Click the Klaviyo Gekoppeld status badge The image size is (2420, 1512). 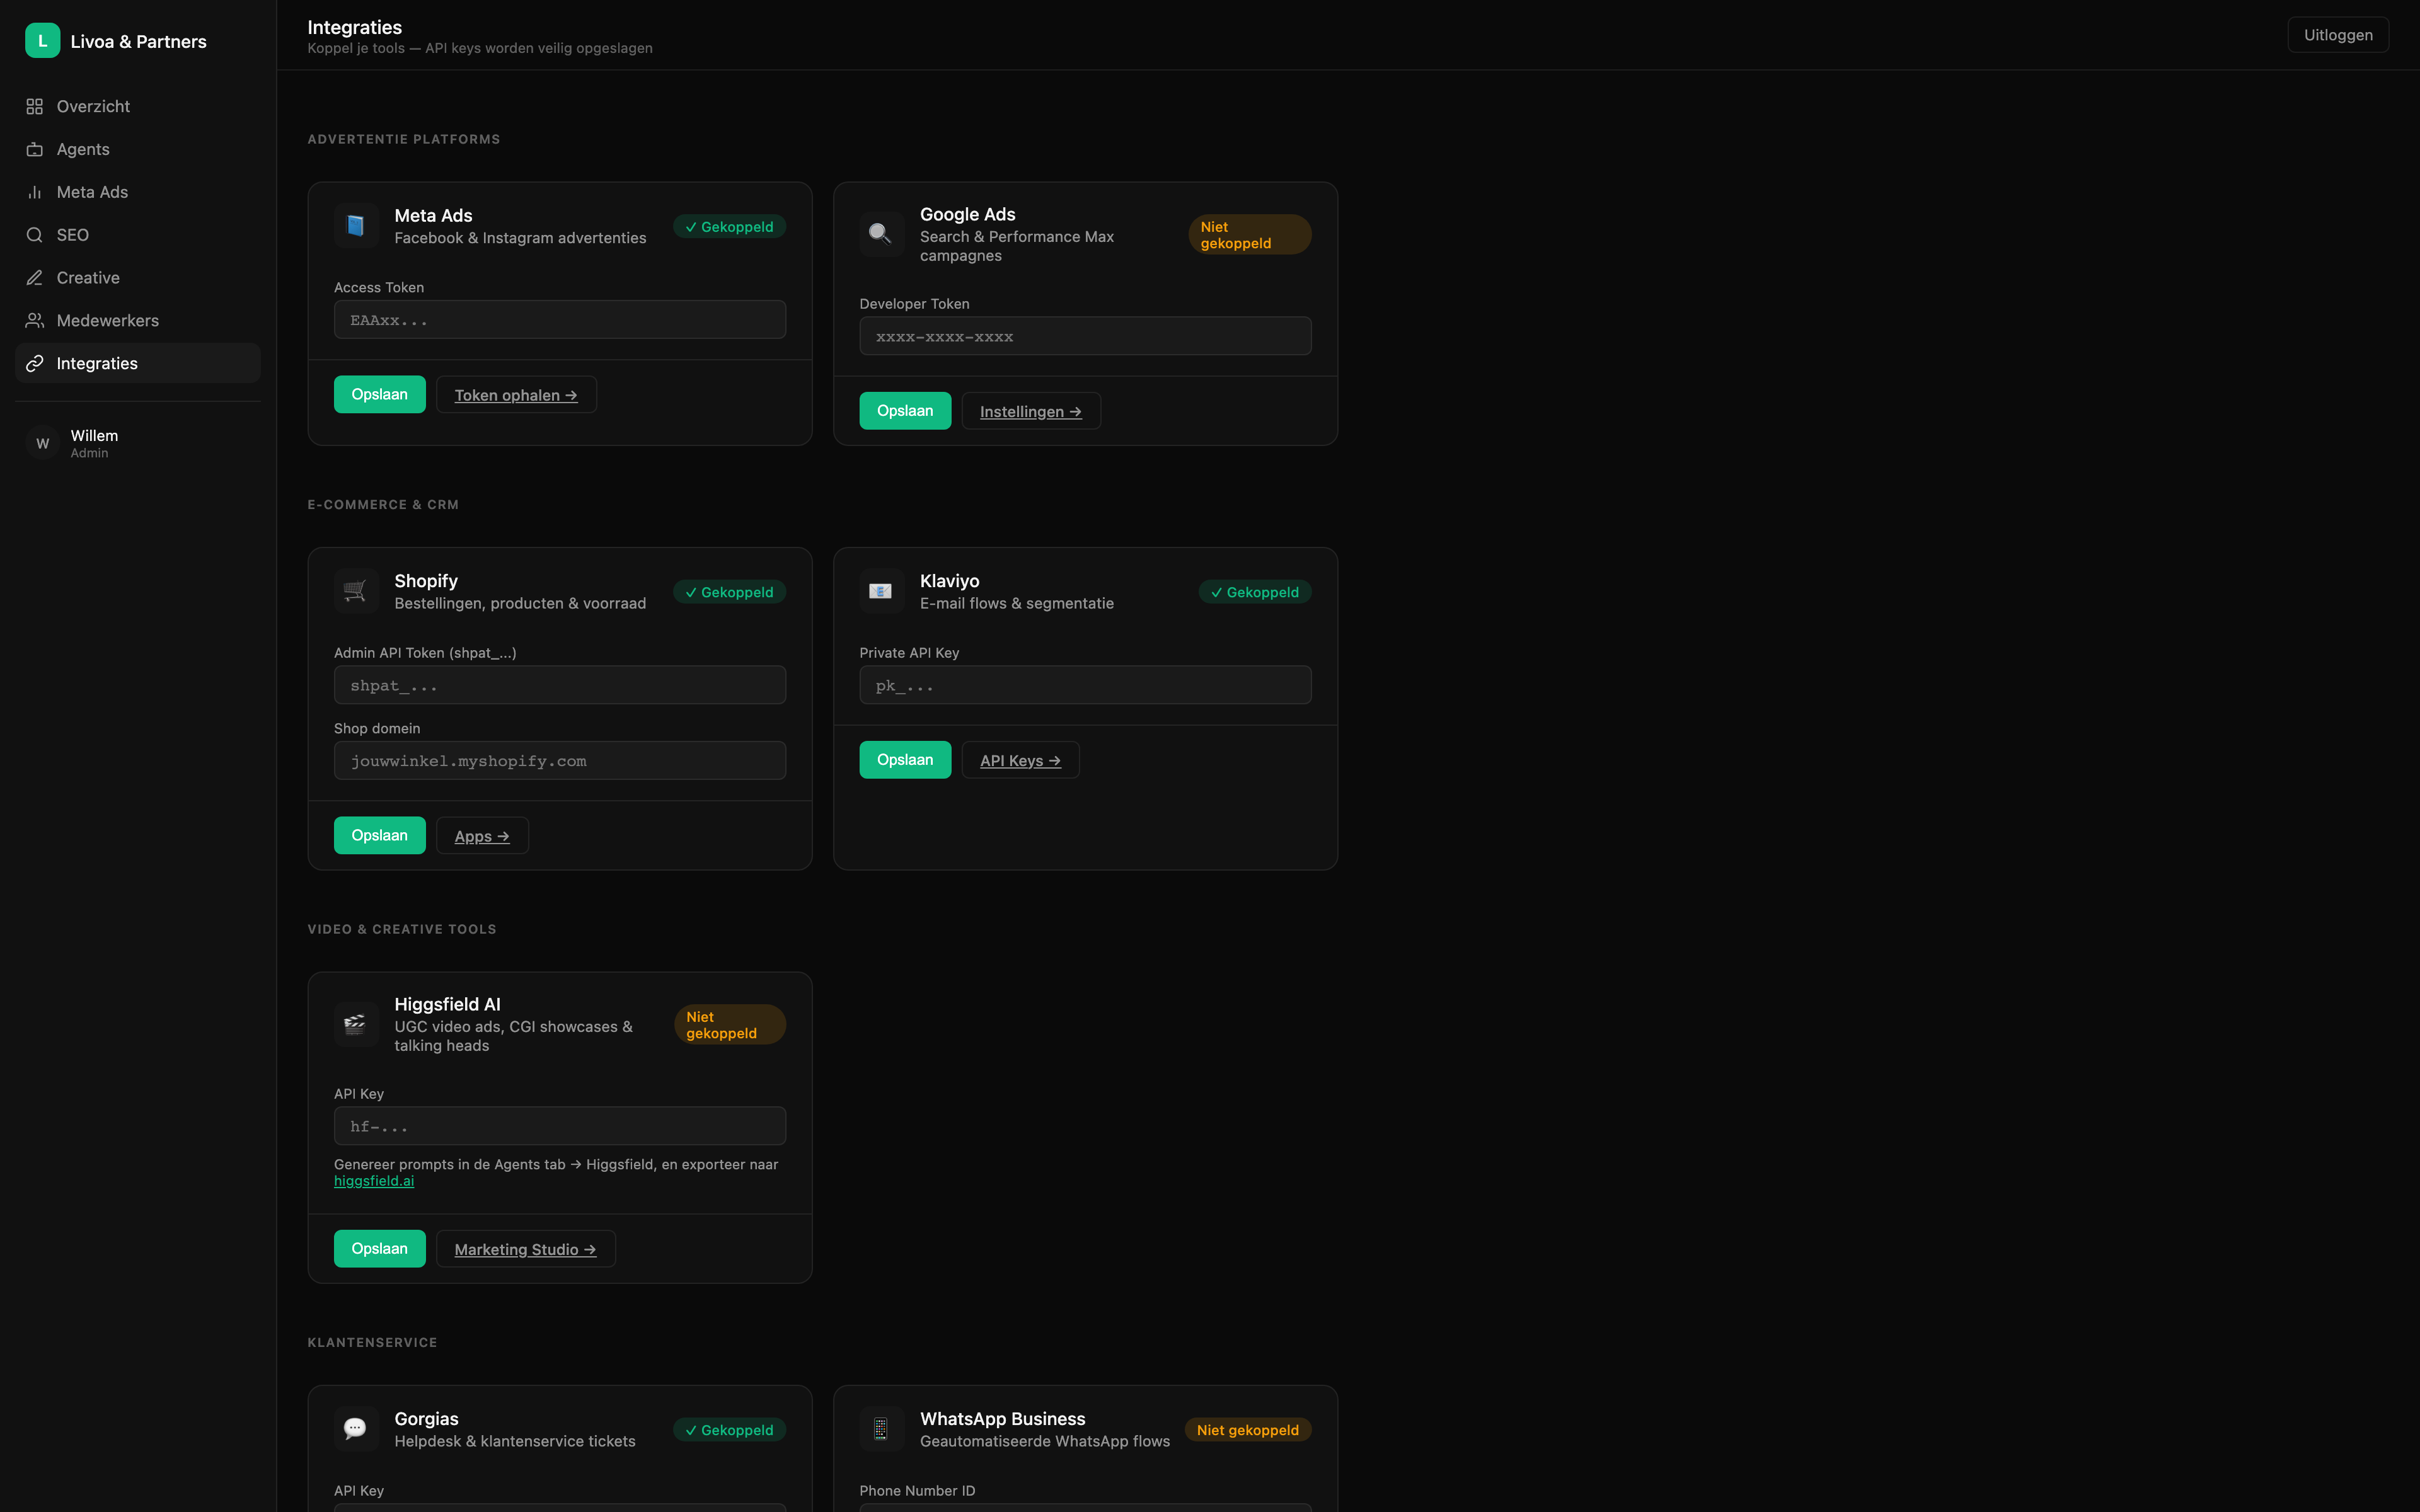(1255, 592)
